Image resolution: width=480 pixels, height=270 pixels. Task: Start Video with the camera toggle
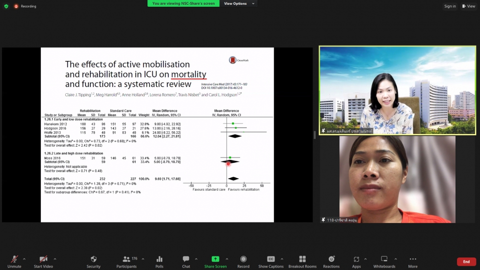(43, 259)
